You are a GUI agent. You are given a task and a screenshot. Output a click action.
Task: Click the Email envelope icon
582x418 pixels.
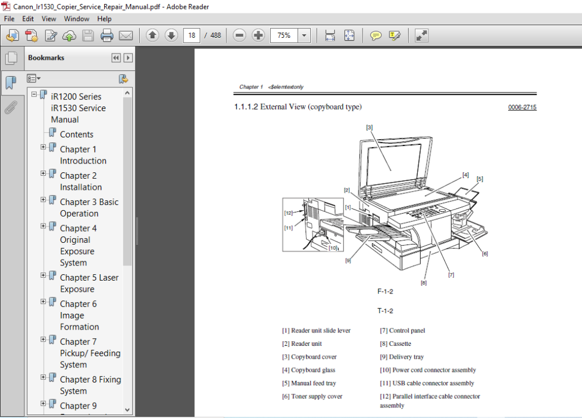point(126,36)
